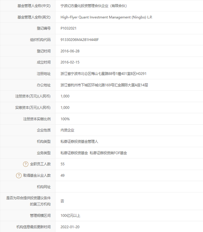Click management scale value 100亿元以上
Viewport: 203px width, 232px height.
click(x=70, y=216)
